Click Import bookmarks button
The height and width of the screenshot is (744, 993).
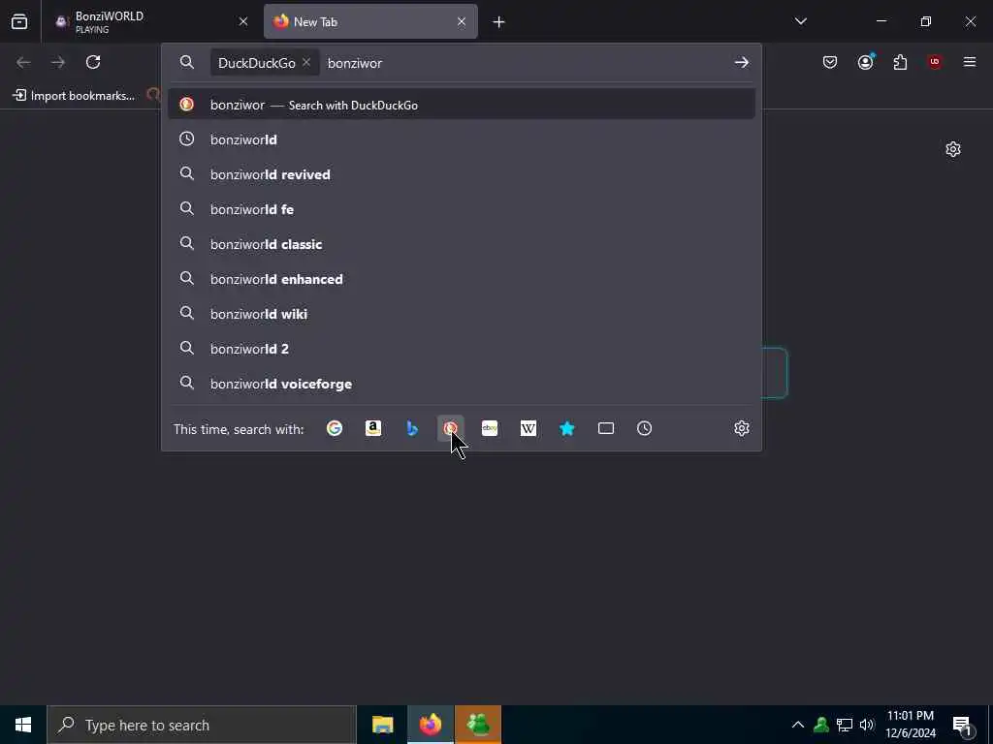tap(74, 96)
